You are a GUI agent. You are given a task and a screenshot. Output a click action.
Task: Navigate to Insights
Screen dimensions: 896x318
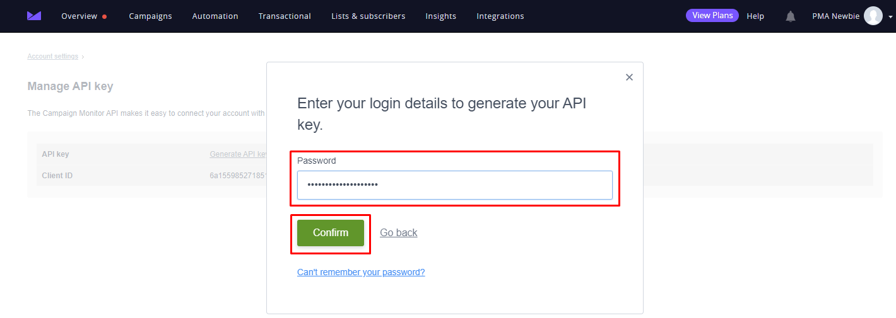441,16
